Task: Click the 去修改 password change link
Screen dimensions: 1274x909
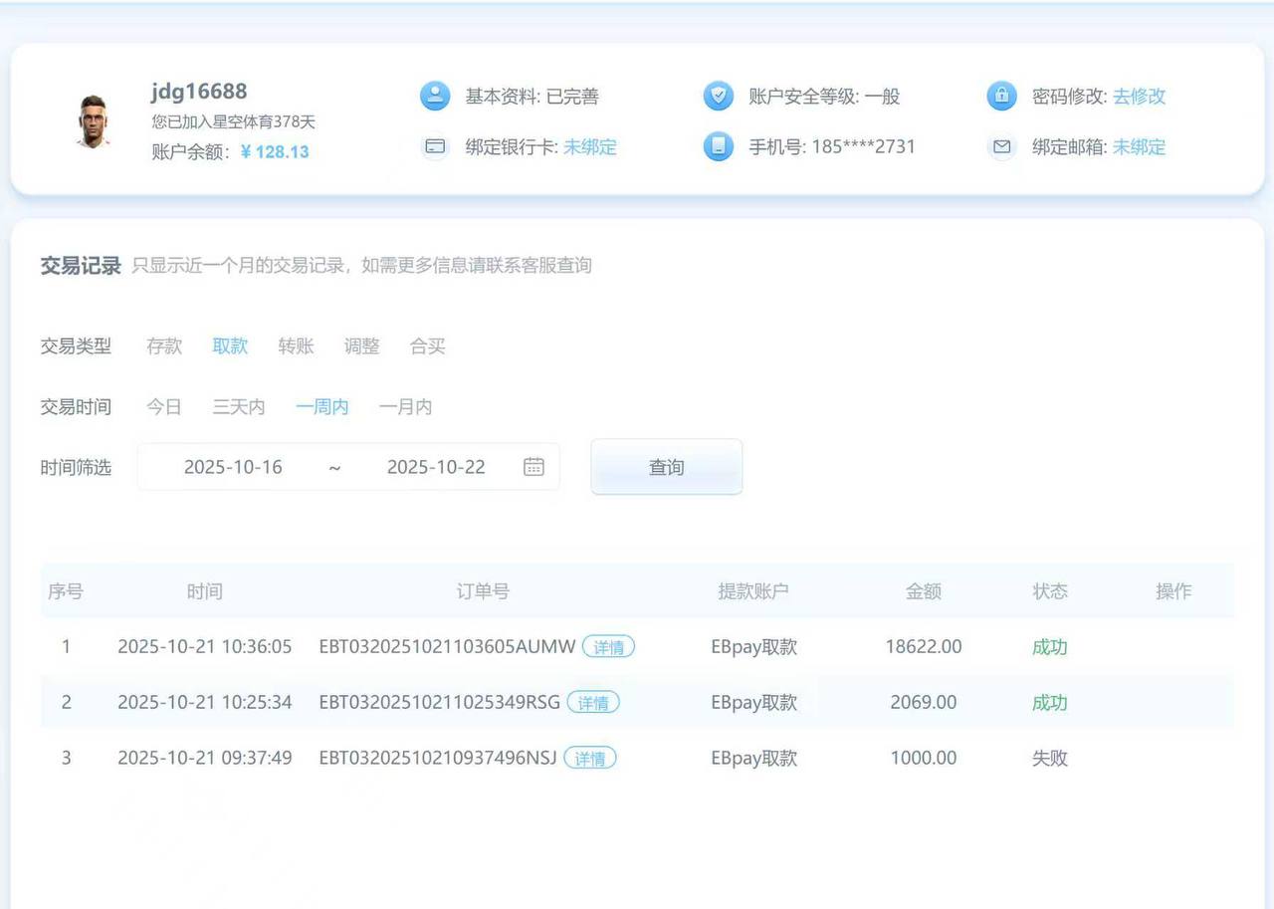Action: pos(1139,97)
